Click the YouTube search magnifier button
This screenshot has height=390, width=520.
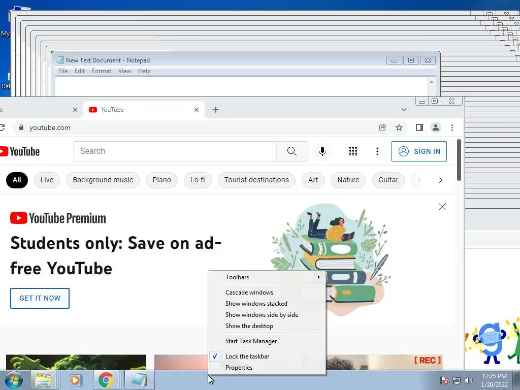(x=292, y=151)
